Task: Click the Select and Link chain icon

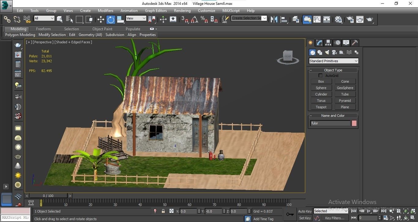Action: coord(7,20)
